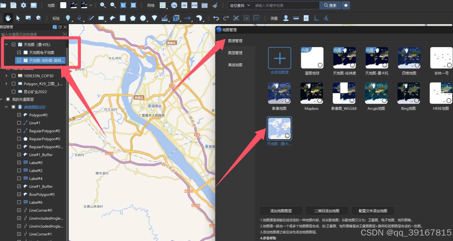Switch to the 离线地图 tab
Image resolution: width=453 pixels, height=241 pixels.
pos(235,65)
